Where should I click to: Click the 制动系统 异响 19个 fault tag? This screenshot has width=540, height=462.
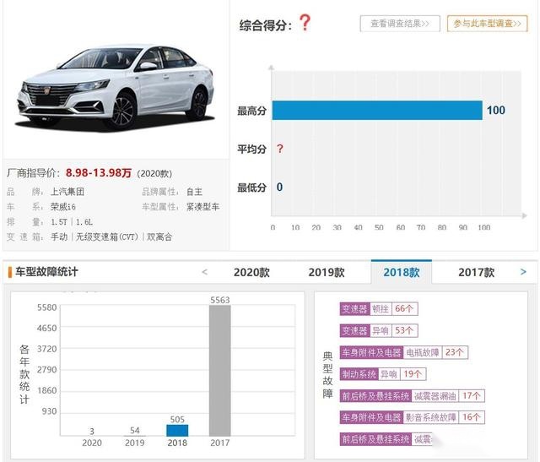click(383, 374)
